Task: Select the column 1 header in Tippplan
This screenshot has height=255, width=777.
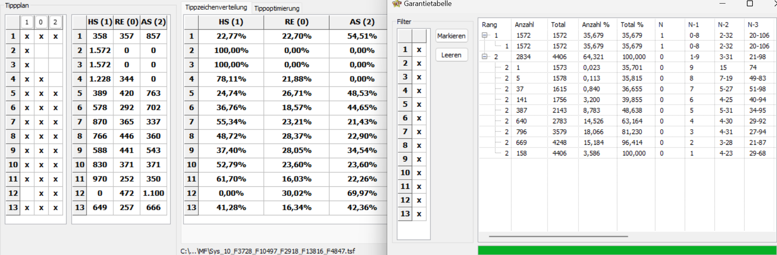Action: 27,22
